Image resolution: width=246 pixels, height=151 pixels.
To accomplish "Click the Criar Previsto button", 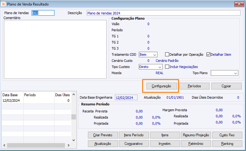I will point(103,135).
